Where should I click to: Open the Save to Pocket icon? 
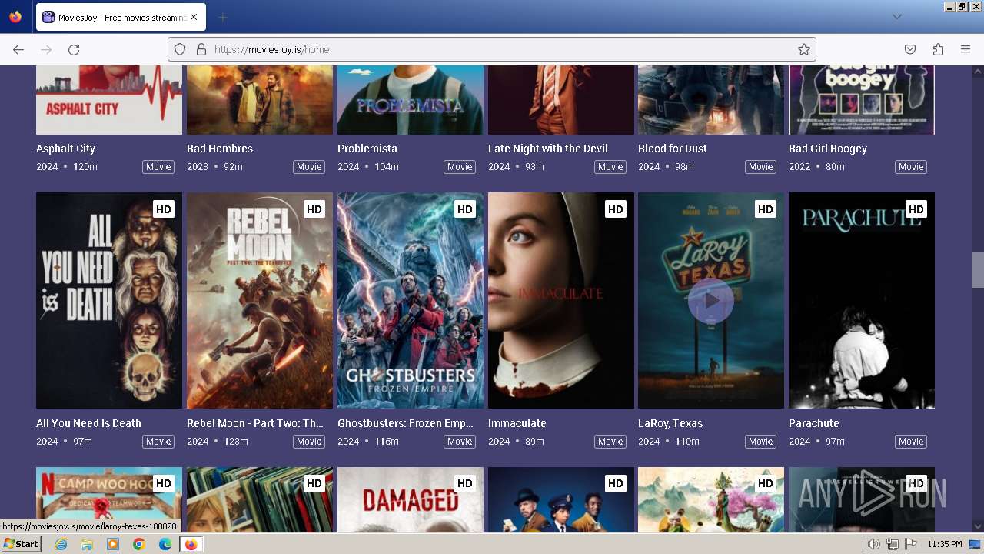click(910, 49)
